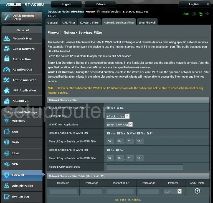Open Adaptive QoS gauge icon
This screenshot has height=203, width=213.
7,69
